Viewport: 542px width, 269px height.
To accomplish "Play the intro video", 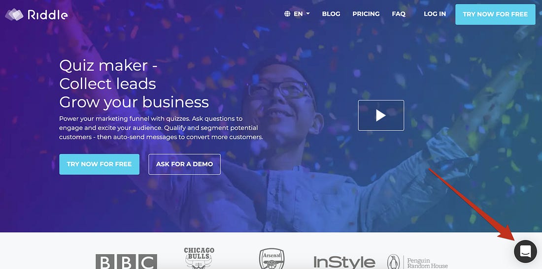I will tap(381, 115).
